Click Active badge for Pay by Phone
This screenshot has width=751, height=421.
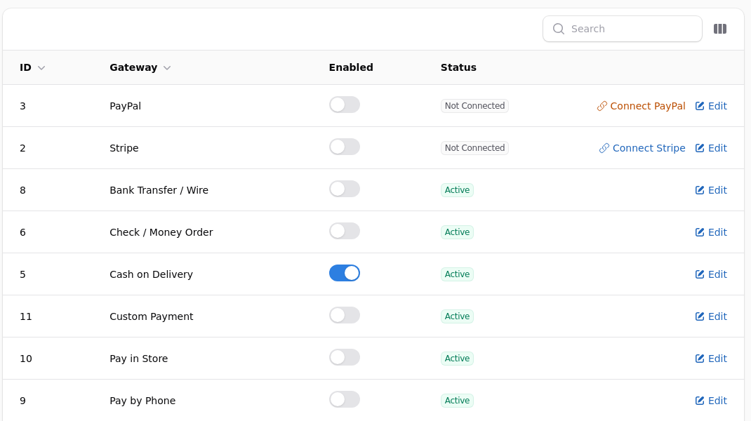pos(457,401)
